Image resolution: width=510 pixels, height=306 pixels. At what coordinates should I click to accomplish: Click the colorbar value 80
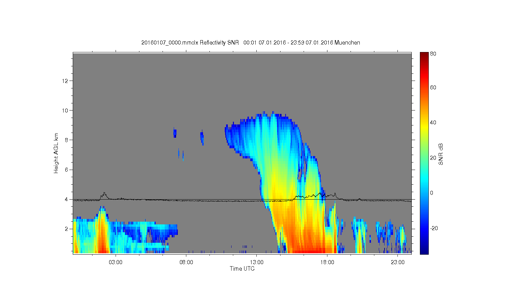(433, 54)
